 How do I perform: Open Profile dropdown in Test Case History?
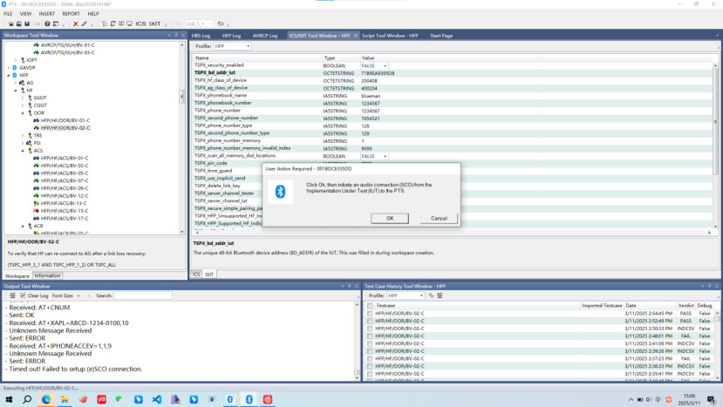pos(421,295)
